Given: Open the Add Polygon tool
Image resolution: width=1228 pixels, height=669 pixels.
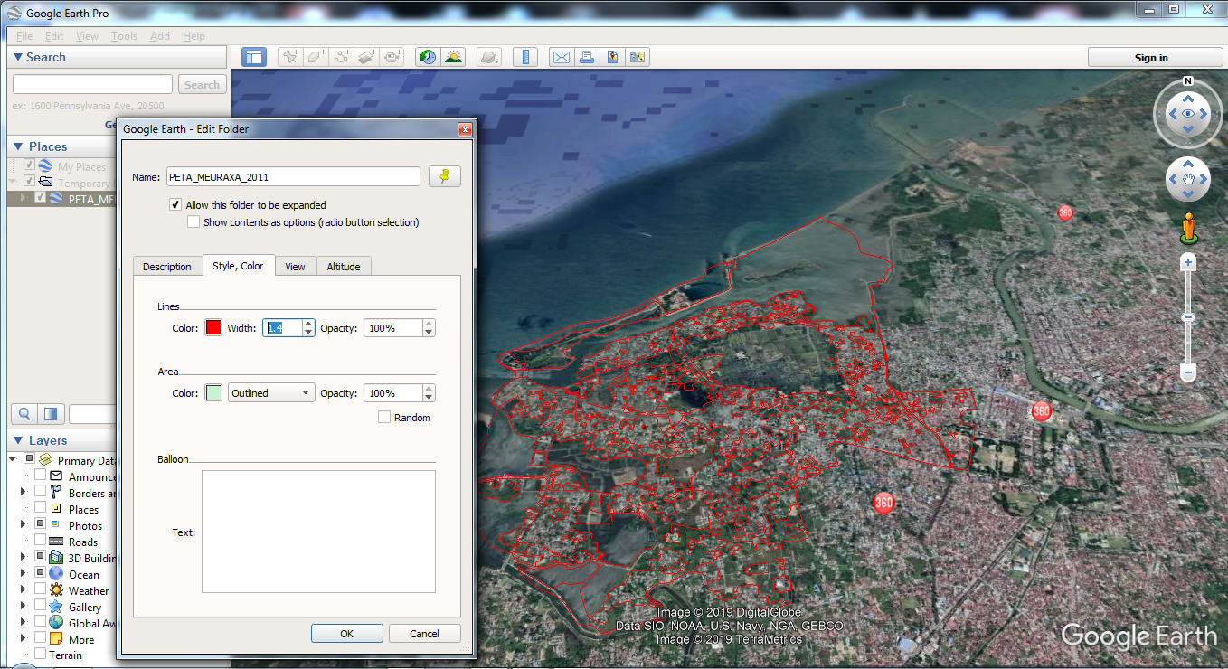Looking at the screenshot, I should (x=315, y=56).
